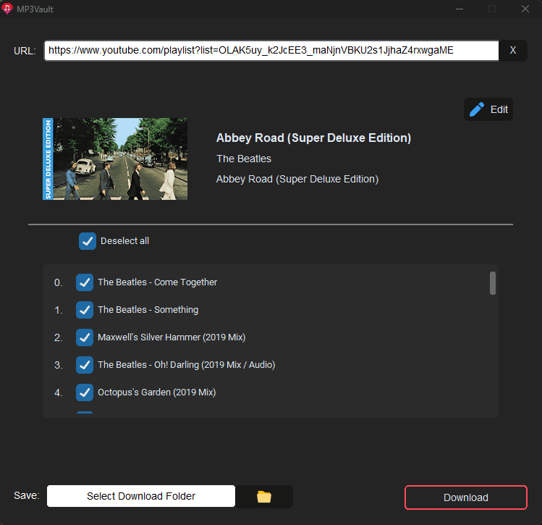Click the Download button
Screen dimensions: 542x525
coord(465,497)
